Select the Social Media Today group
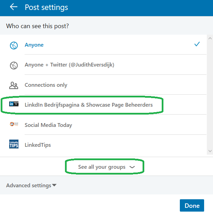The width and height of the screenshot is (213, 214). coord(103,125)
